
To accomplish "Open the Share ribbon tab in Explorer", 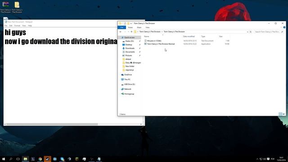I will click(139, 27).
